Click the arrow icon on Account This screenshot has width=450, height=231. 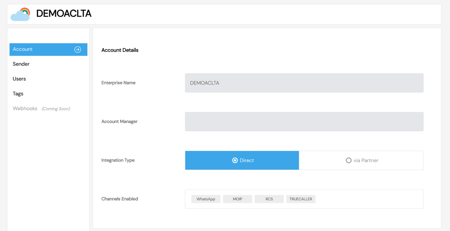[x=78, y=50]
